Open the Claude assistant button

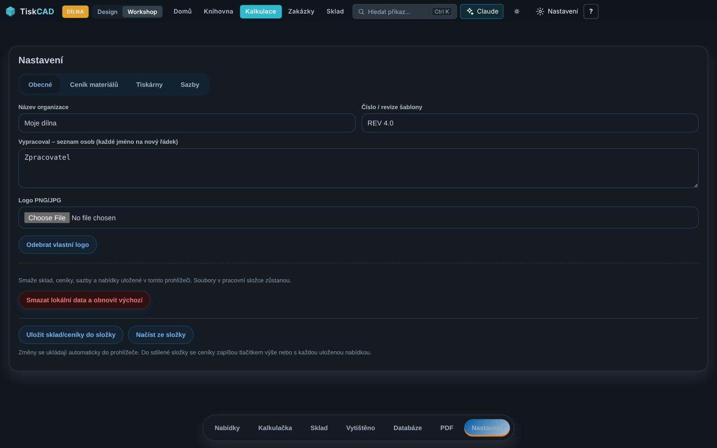pos(482,12)
